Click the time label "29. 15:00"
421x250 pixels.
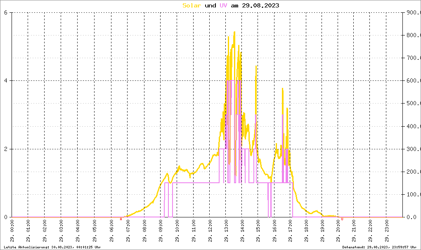pyautogui.click(x=258, y=231)
